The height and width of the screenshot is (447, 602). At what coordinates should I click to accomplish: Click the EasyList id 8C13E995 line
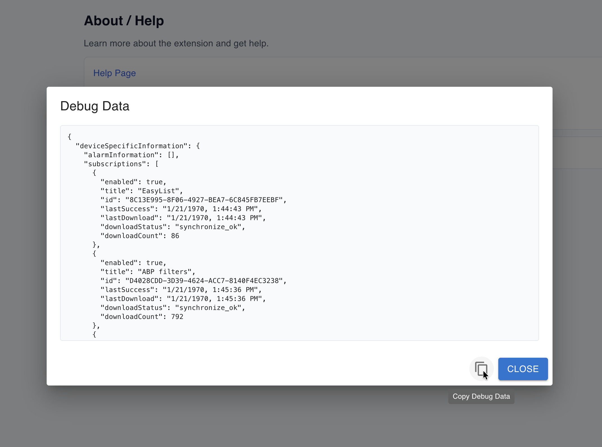[194, 200]
